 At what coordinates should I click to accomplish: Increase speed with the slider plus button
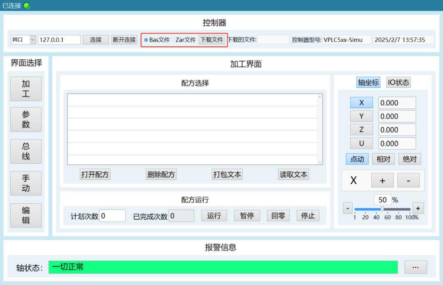(418, 208)
